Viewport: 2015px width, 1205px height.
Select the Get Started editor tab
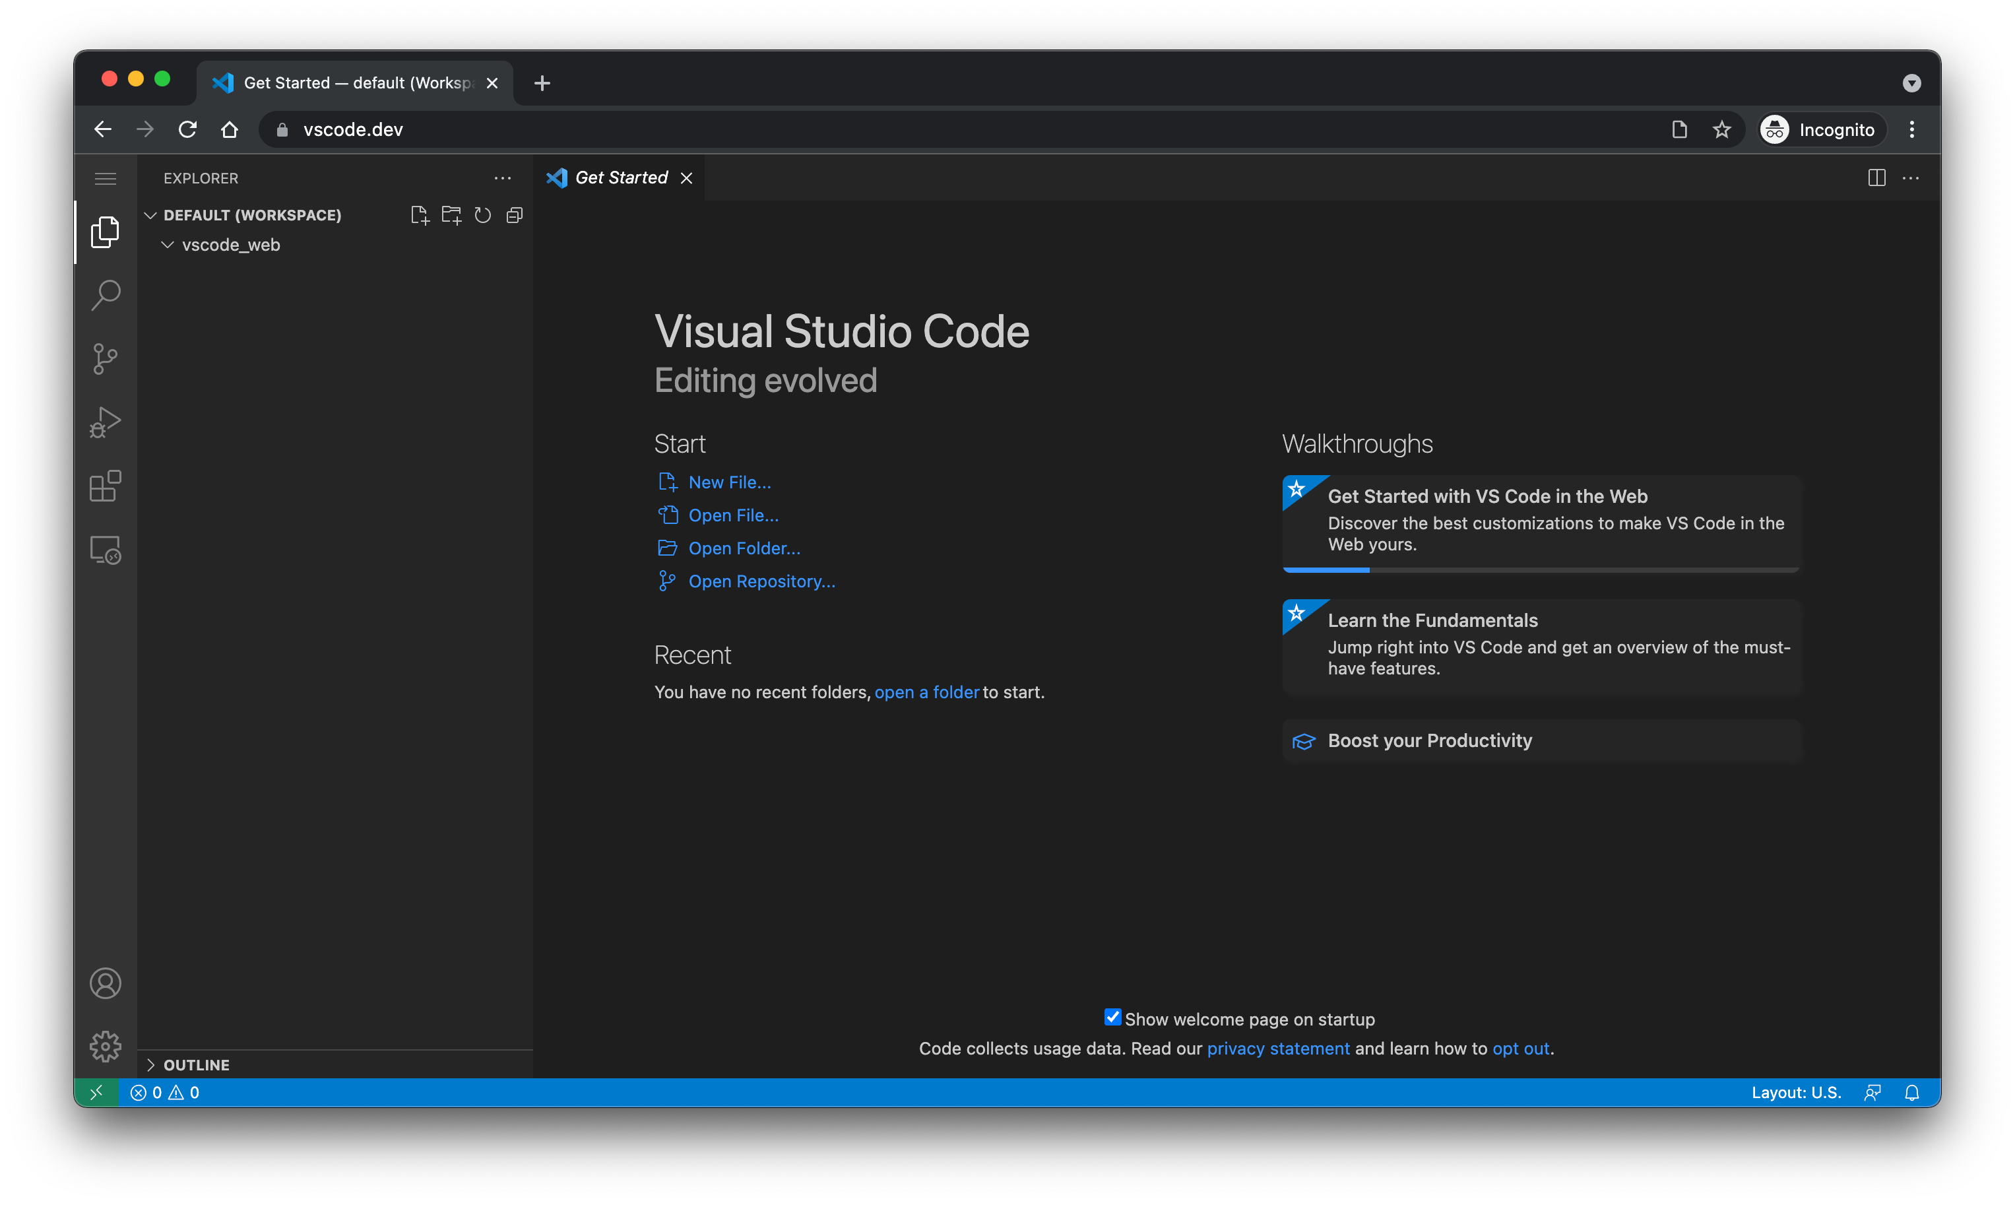[620, 178]
